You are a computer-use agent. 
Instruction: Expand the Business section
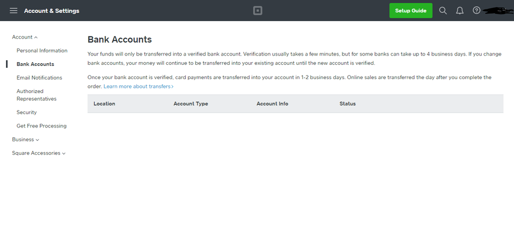25,139
